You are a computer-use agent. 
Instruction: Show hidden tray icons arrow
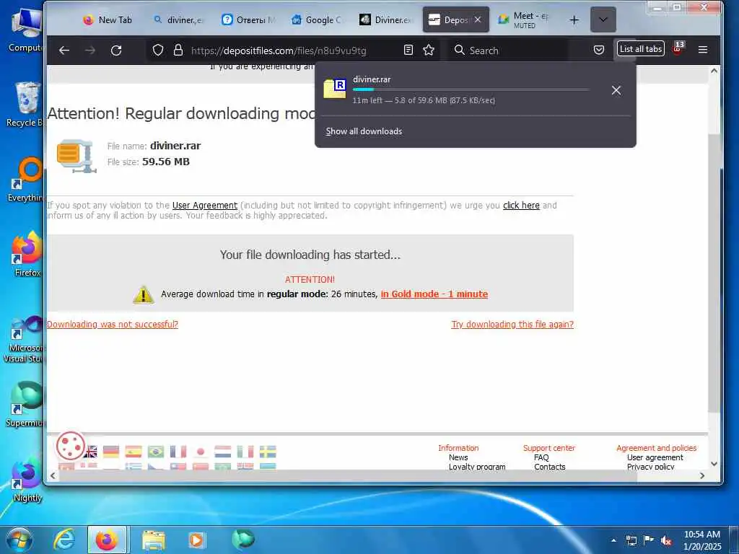[x=613, y=540]
